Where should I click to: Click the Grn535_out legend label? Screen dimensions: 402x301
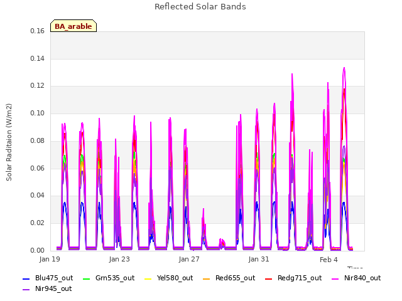[115, 278]
